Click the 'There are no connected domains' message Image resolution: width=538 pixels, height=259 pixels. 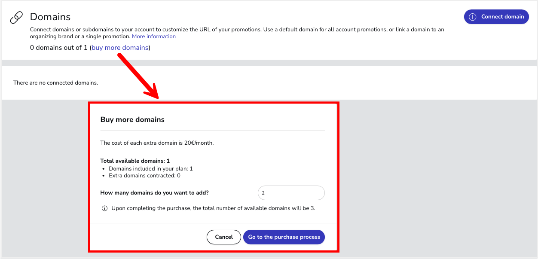[x=55, y=82]
